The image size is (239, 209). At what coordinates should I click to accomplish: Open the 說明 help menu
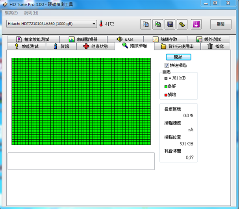[x=31, y=13]
